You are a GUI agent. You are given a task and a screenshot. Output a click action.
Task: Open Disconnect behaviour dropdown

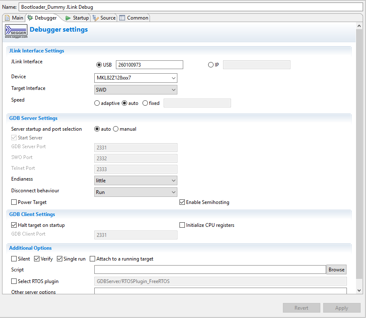pos(135,192)
